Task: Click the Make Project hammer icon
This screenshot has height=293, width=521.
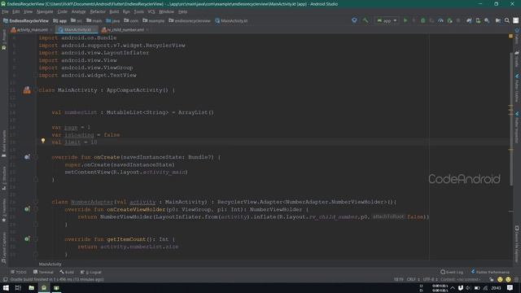Action: pos(366,20)
